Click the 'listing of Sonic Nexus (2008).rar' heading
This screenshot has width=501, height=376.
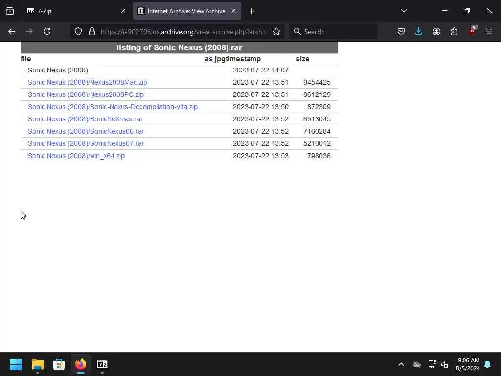tap(179, 47)
